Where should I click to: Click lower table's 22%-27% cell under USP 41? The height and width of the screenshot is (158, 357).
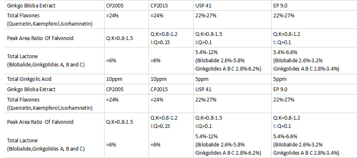click(x=206, y=100)
